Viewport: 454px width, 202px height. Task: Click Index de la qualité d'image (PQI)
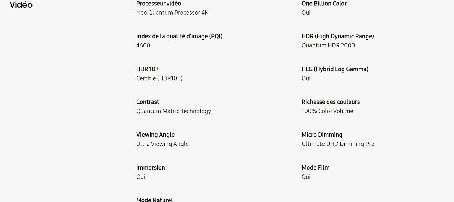[179, 36]
